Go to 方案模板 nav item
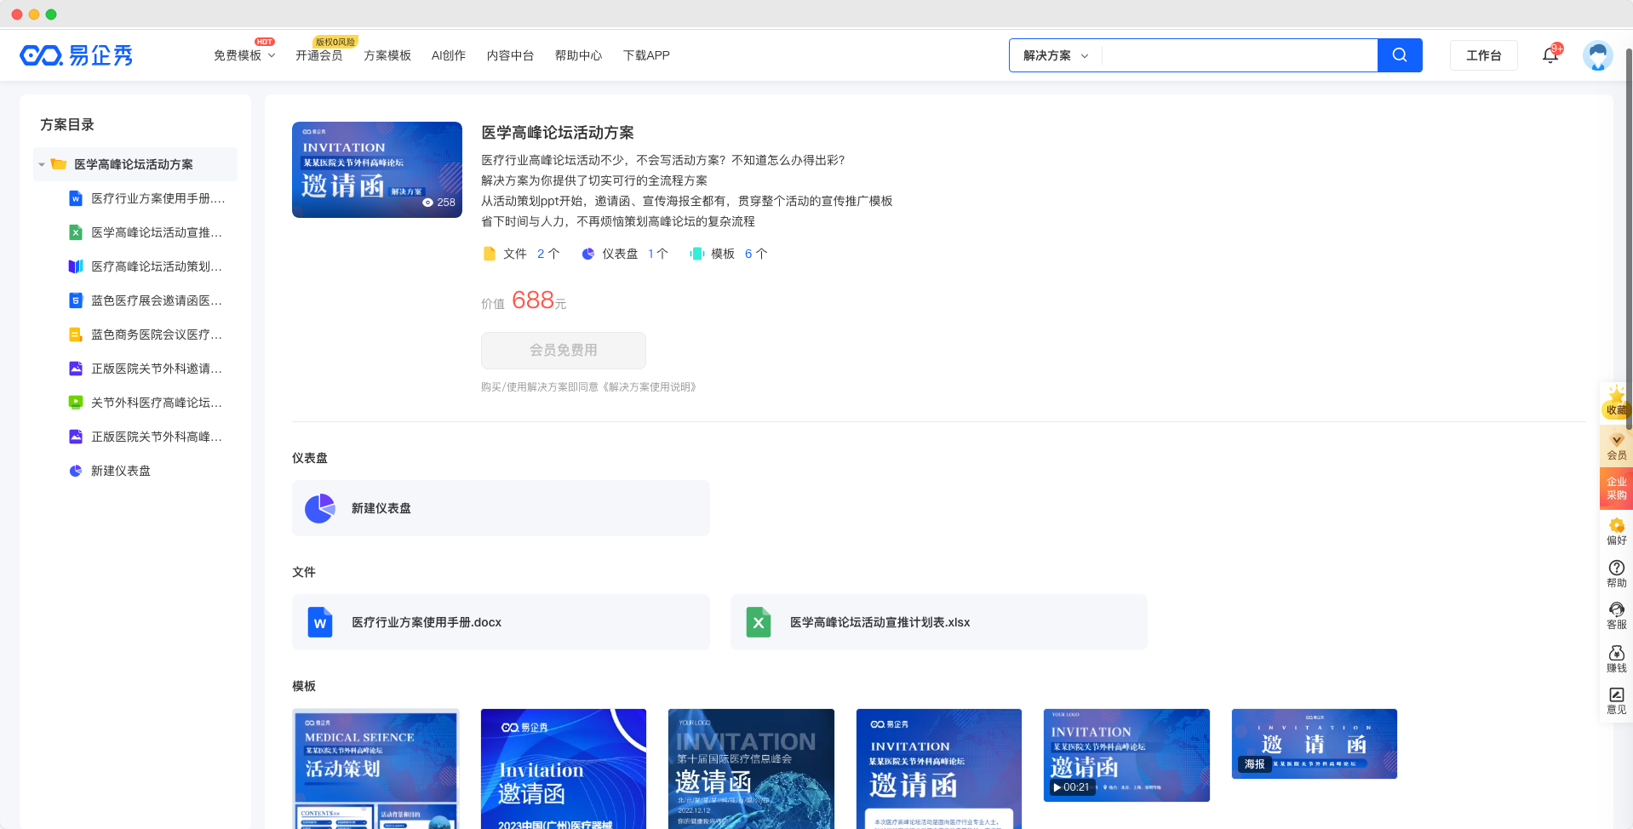This screenshot has width=1633, height=829. pyautogui.click(x=387, y=55)
